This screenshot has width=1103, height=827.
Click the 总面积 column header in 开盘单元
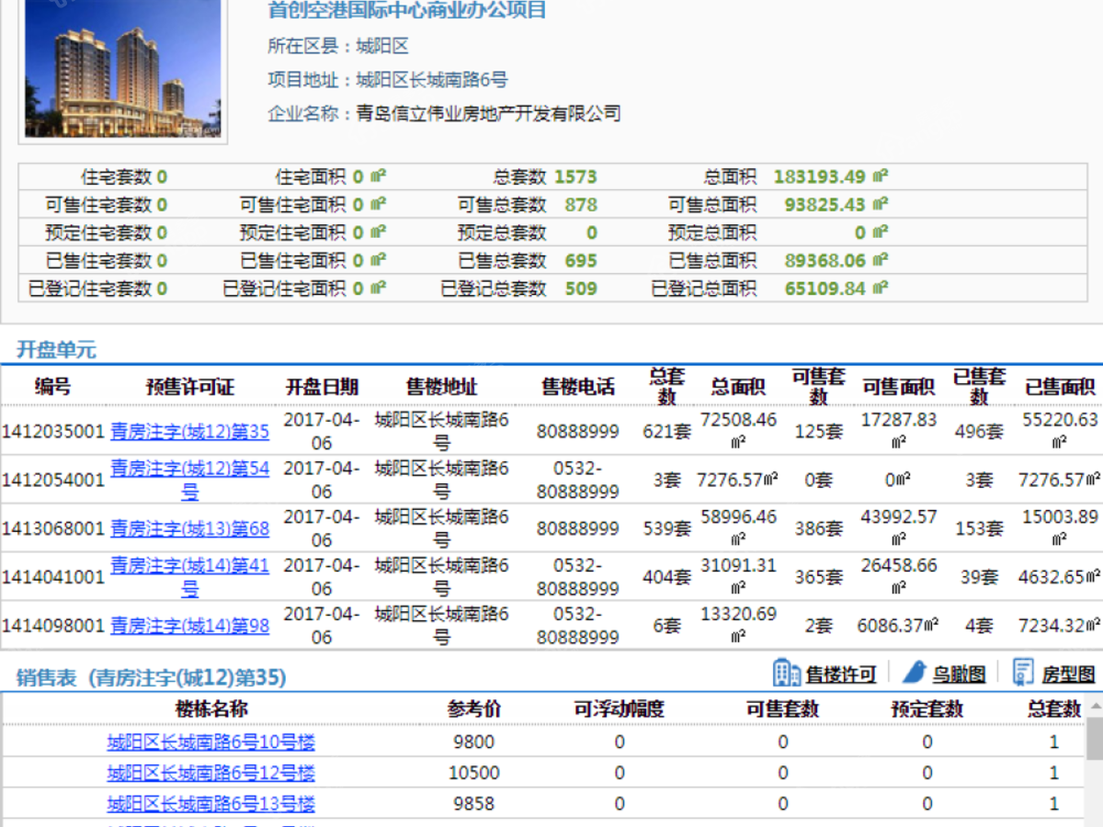pyautogui.click(x=738, y=387)
